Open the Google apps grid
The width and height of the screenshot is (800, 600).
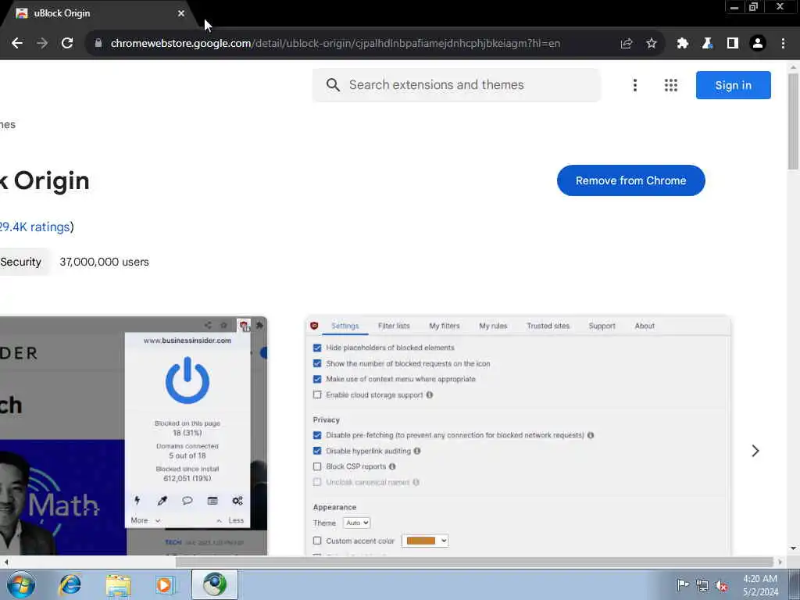pos(671,85)
